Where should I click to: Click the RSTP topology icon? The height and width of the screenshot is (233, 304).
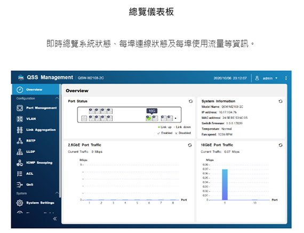coord(20,141)
